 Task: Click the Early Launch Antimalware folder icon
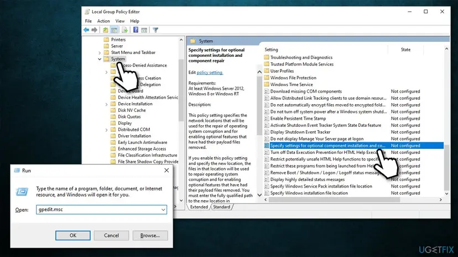click(113, 142)
